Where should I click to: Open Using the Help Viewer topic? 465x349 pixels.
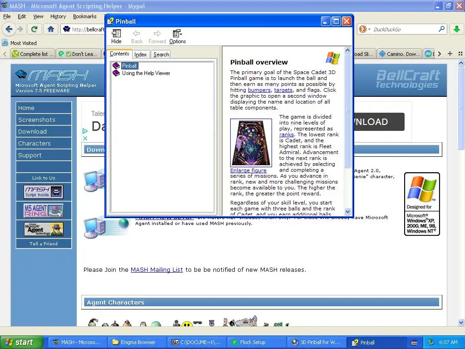[146, 73]
